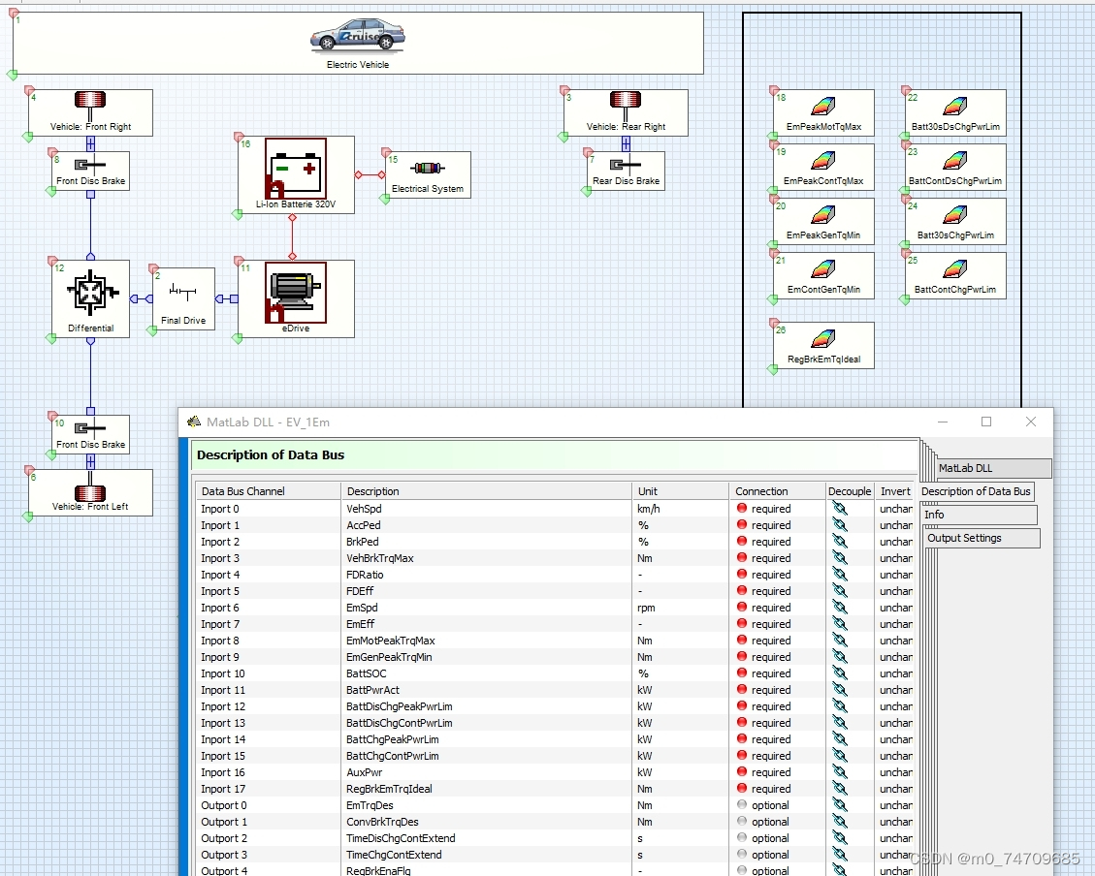
Task: Select the EmContGenTqMin map icon
Action: 823,269
